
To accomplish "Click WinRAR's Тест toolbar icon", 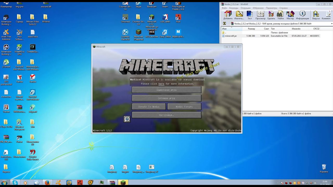I will tap(250, 15).
